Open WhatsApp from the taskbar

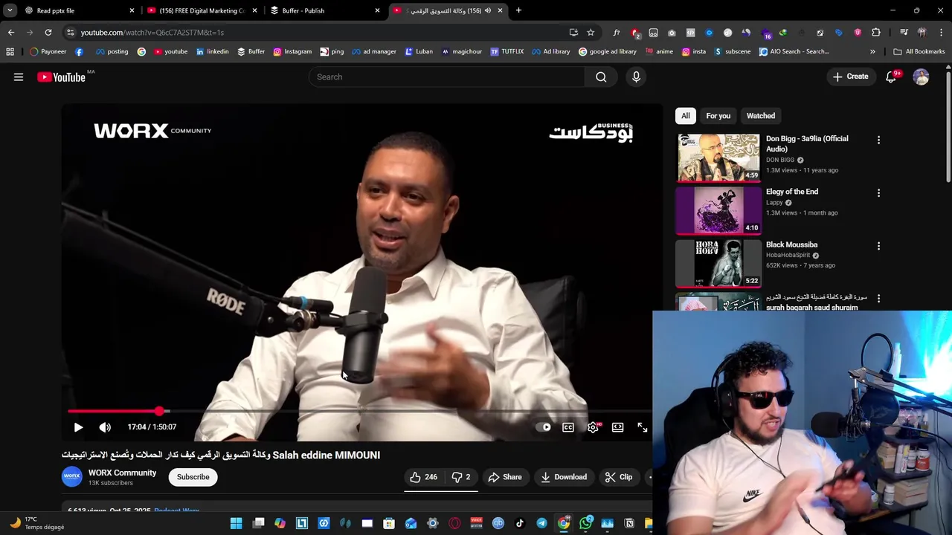pos(585,524)
